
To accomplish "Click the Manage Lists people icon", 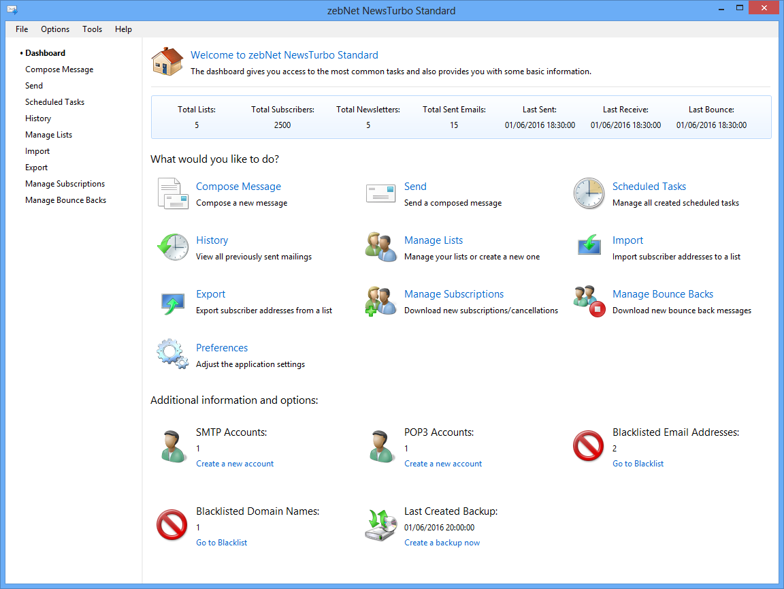I will click(x=380, y=247).
